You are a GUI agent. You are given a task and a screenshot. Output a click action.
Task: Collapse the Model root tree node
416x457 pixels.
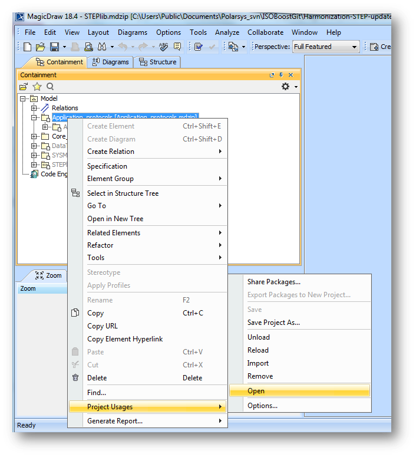pyautogui.click(x=24, y=98)
